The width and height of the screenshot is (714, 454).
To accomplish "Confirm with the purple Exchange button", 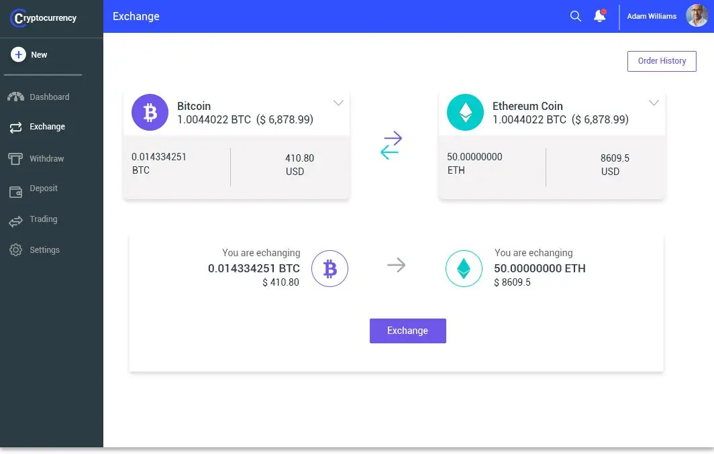I will 407,331.
